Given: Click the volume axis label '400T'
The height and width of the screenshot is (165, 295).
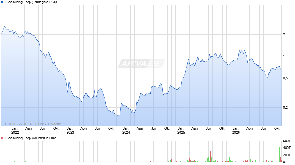Looking at the screenshot, I should tap(287, 148).
